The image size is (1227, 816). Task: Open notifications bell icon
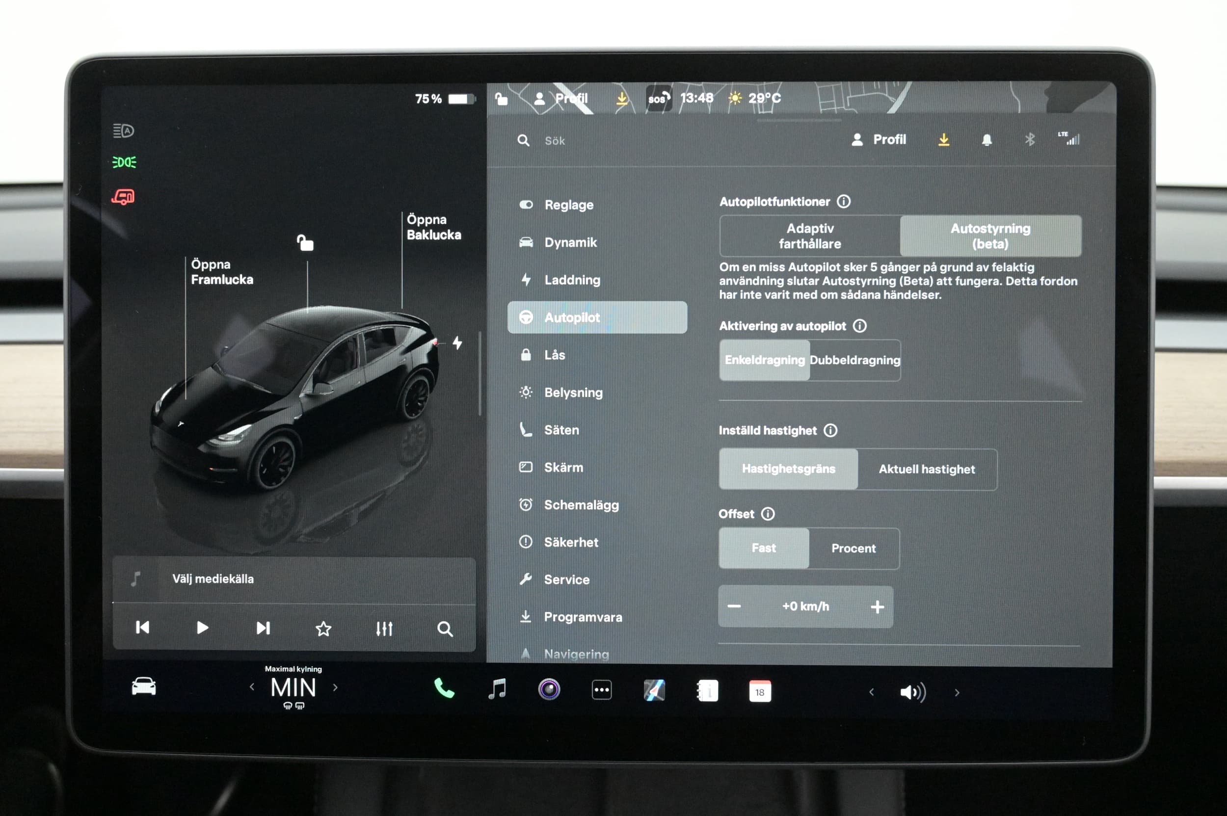[987, 139]
